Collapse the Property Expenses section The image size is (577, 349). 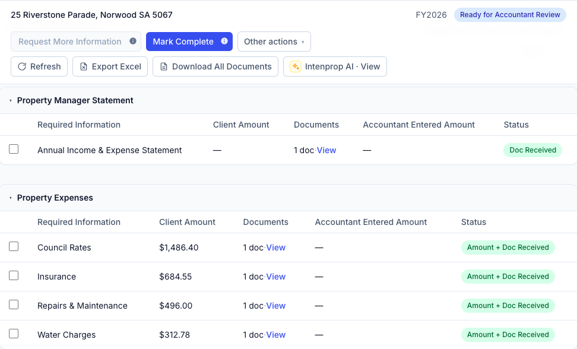tap(11, 198)
